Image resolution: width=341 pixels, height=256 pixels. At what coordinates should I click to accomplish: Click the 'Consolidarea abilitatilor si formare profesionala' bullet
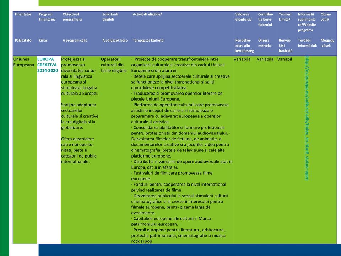(x=179, y=130)
